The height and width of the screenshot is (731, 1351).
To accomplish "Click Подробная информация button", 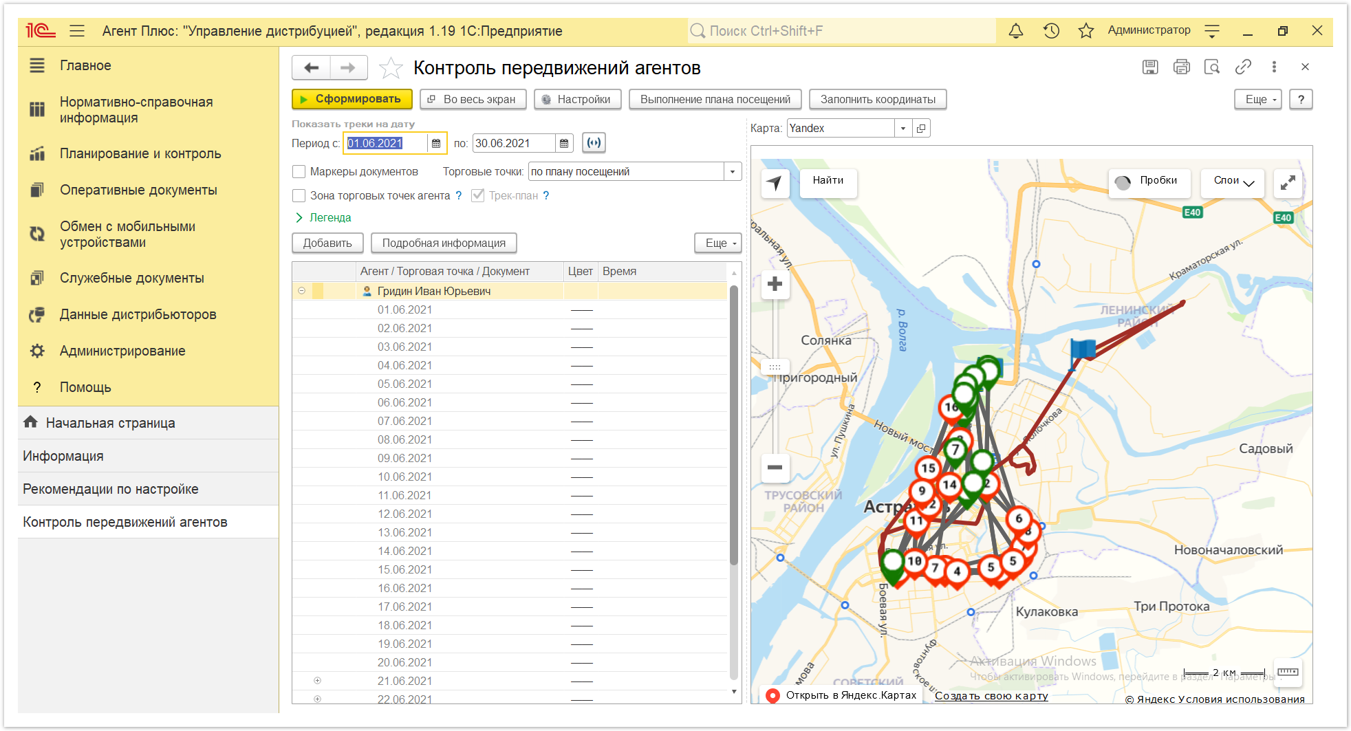I will tap(444, 243).
